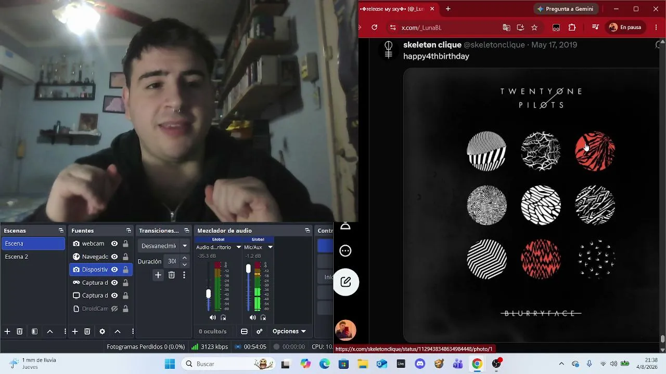Viewport: 666px width, 374px height.
Task: Click the Duración value field
Action: [172, 261]
